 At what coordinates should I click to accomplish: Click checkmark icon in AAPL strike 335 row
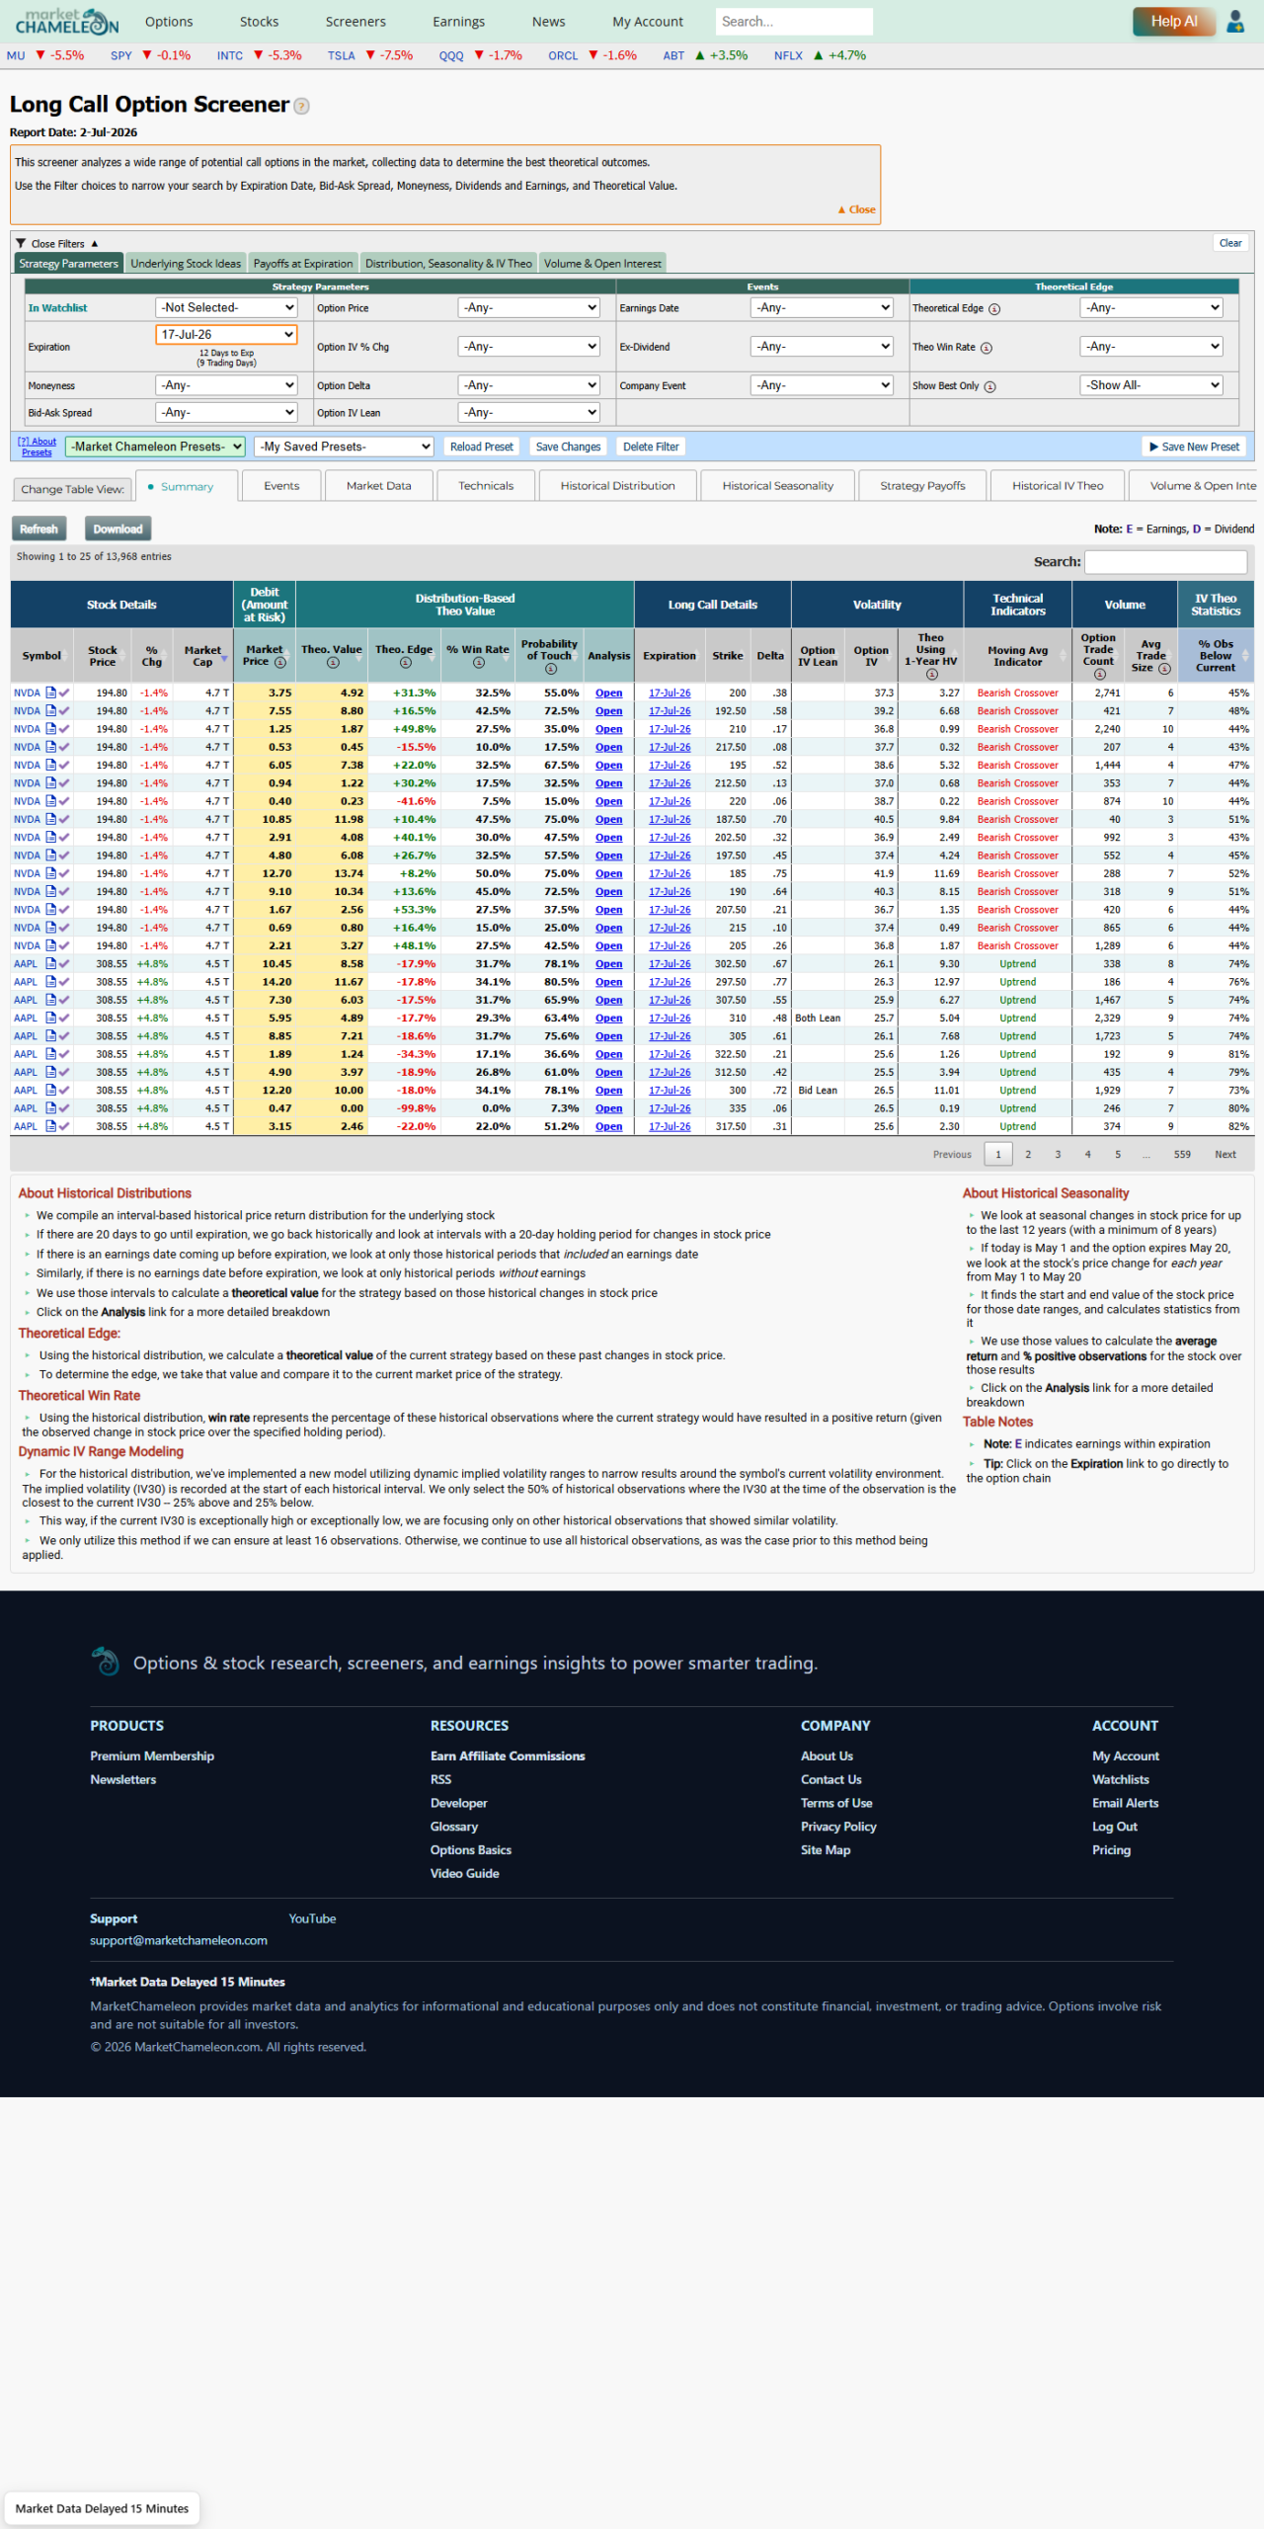tap(64, 1108)
